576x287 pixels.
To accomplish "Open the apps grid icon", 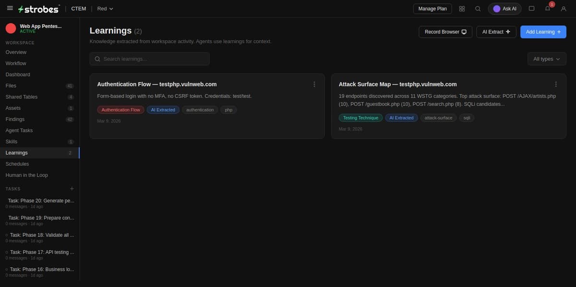I will pyautogui.click(x=462, y=9).
